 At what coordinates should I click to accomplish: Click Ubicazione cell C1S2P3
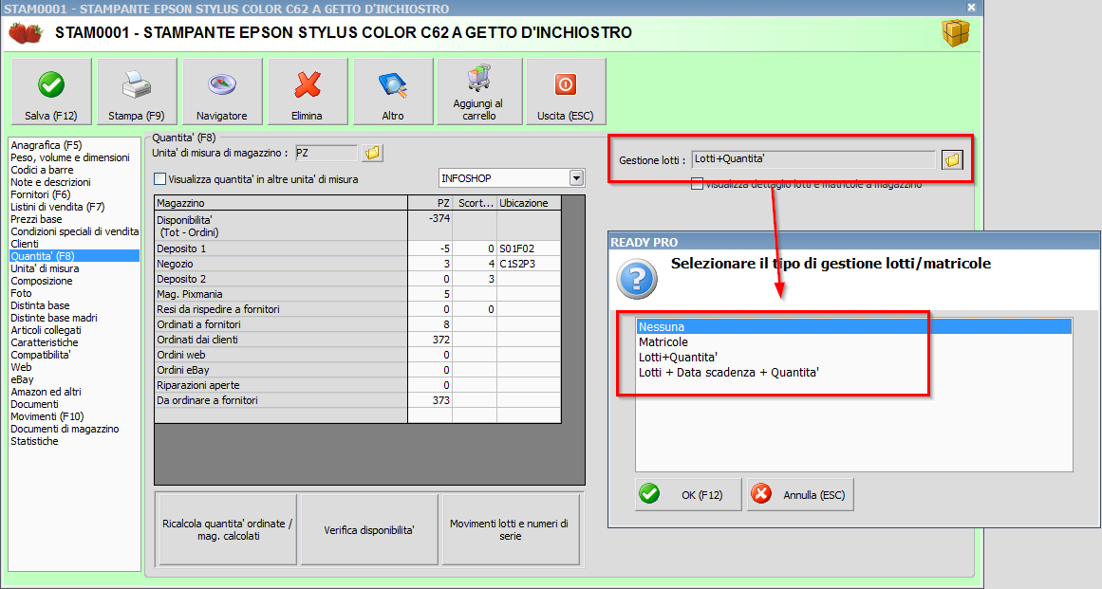click(x=529, y=264)
